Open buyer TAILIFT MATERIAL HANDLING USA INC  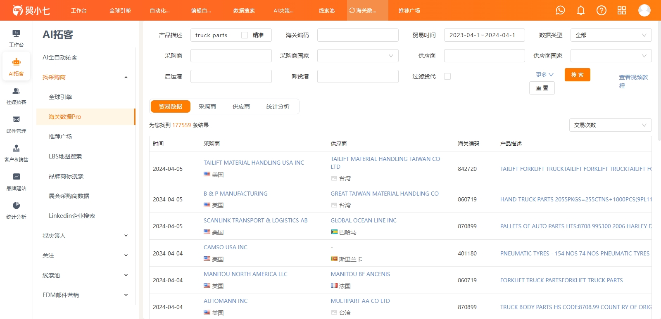tap(254, 163)
